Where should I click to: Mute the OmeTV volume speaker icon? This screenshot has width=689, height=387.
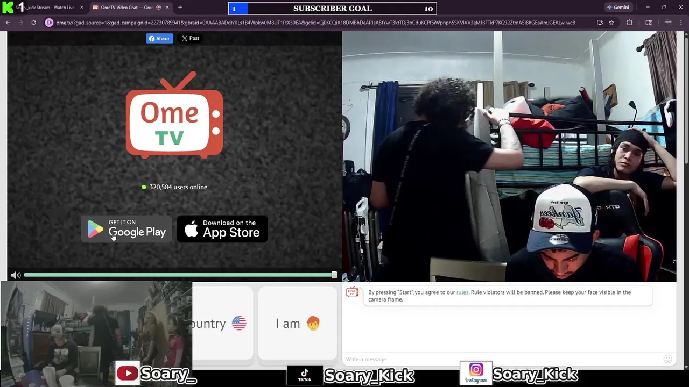click(x=16, y=275)
